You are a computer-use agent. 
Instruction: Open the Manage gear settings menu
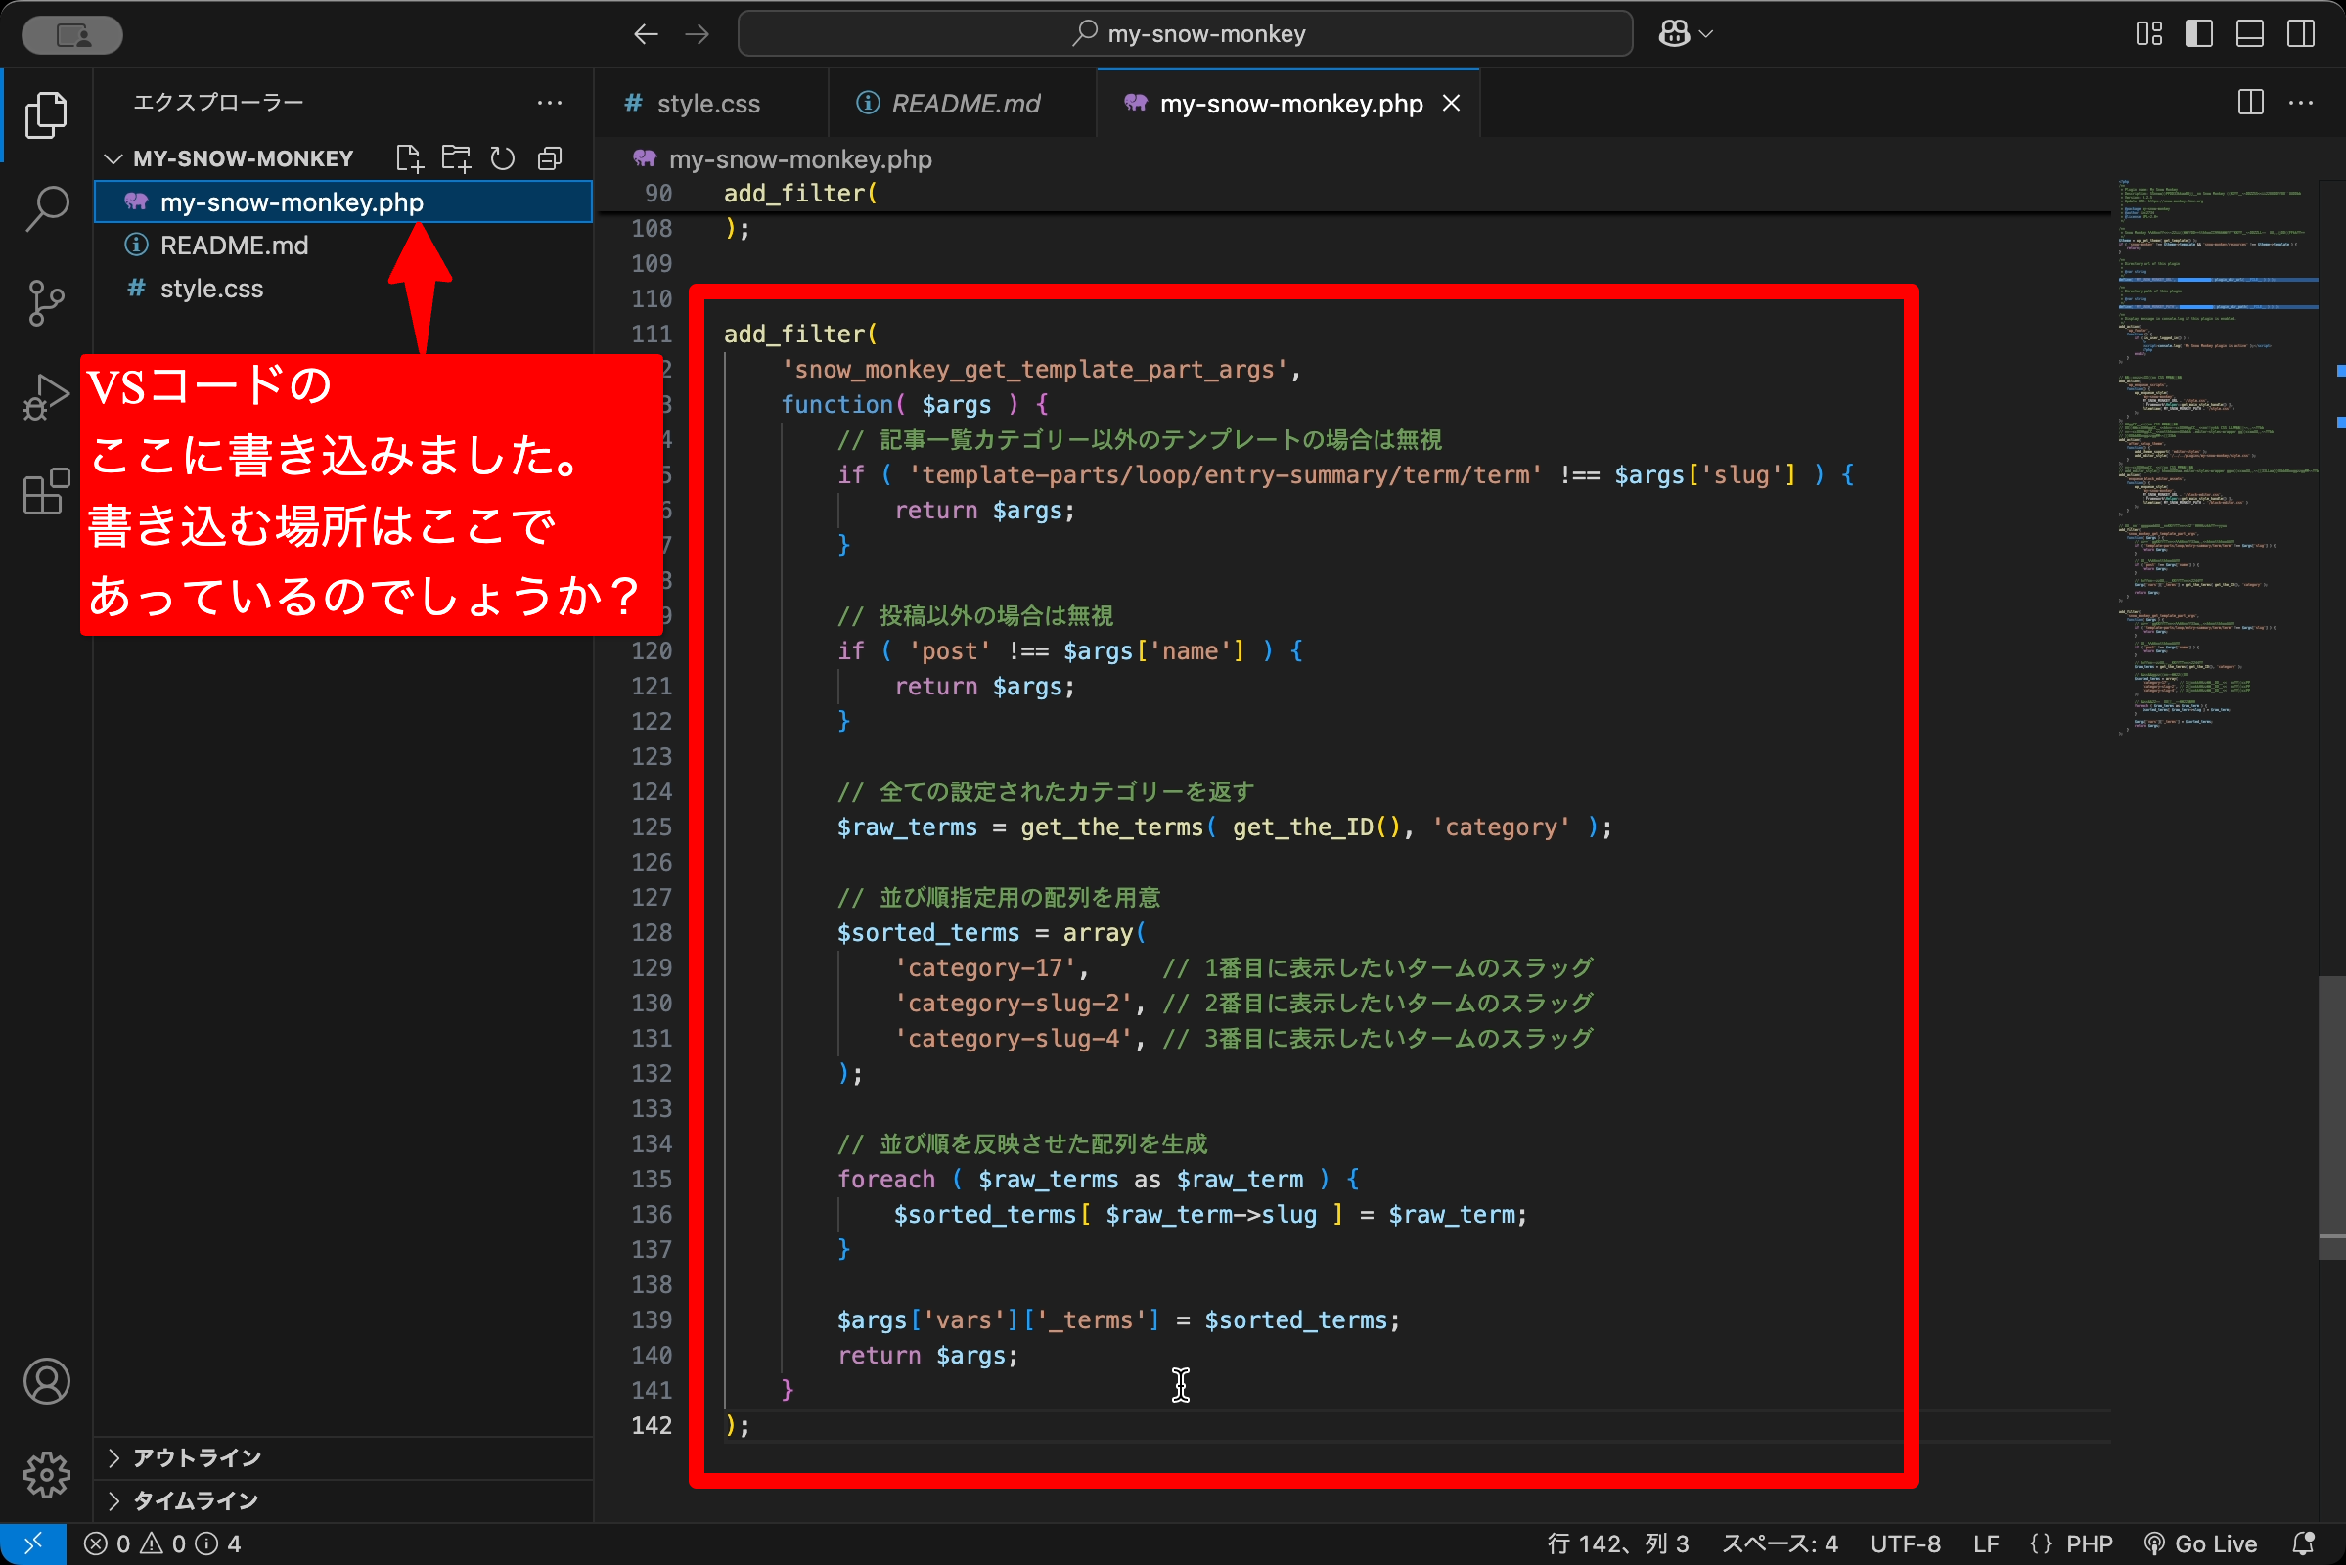click(46, 1474)
